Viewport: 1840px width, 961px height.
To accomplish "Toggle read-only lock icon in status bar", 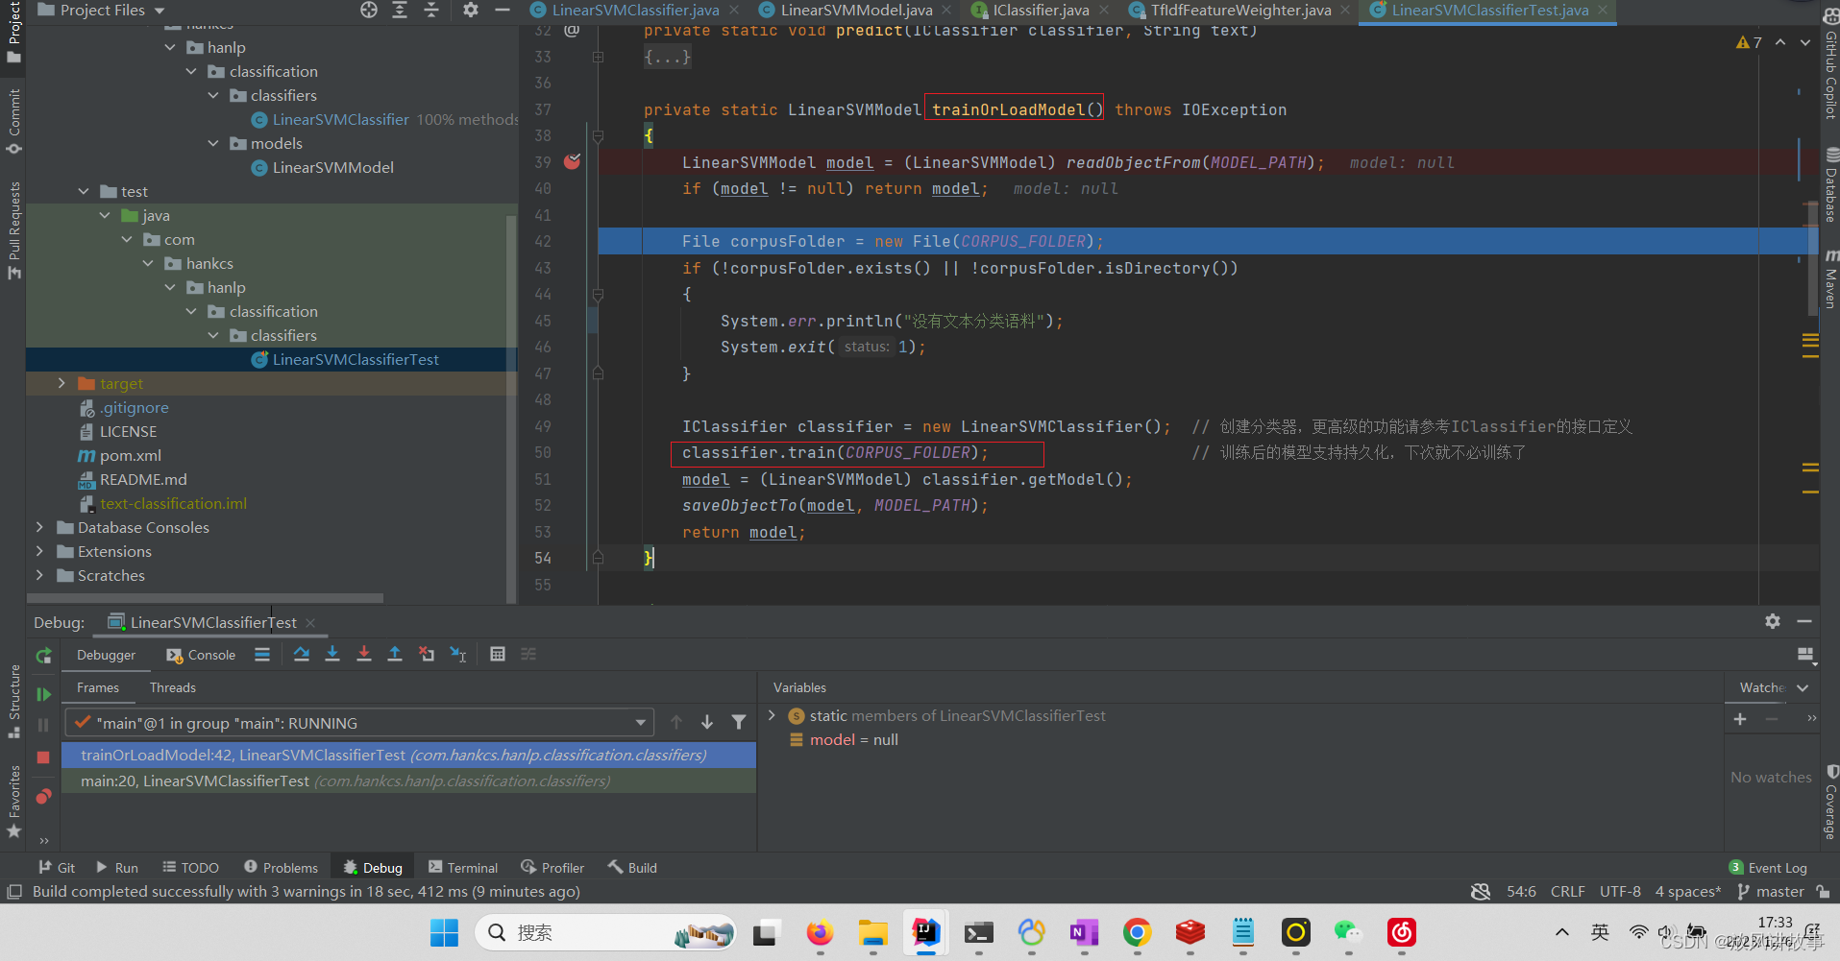I will [x=1823, y=892].
